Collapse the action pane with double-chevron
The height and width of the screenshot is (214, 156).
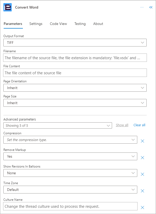coord(151,7)
